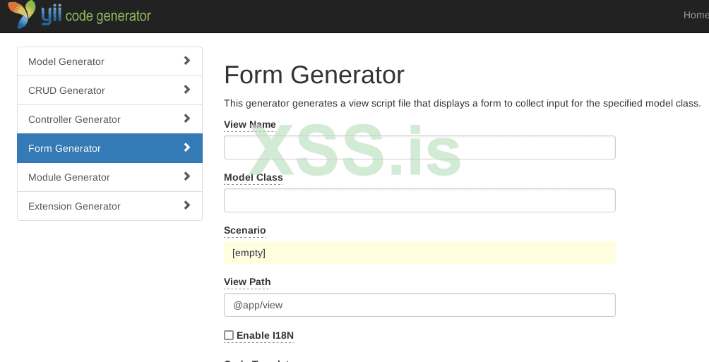Screen dimensions: 709x362
Task: Open the Model Generator menu item
Action: [66, 61]
